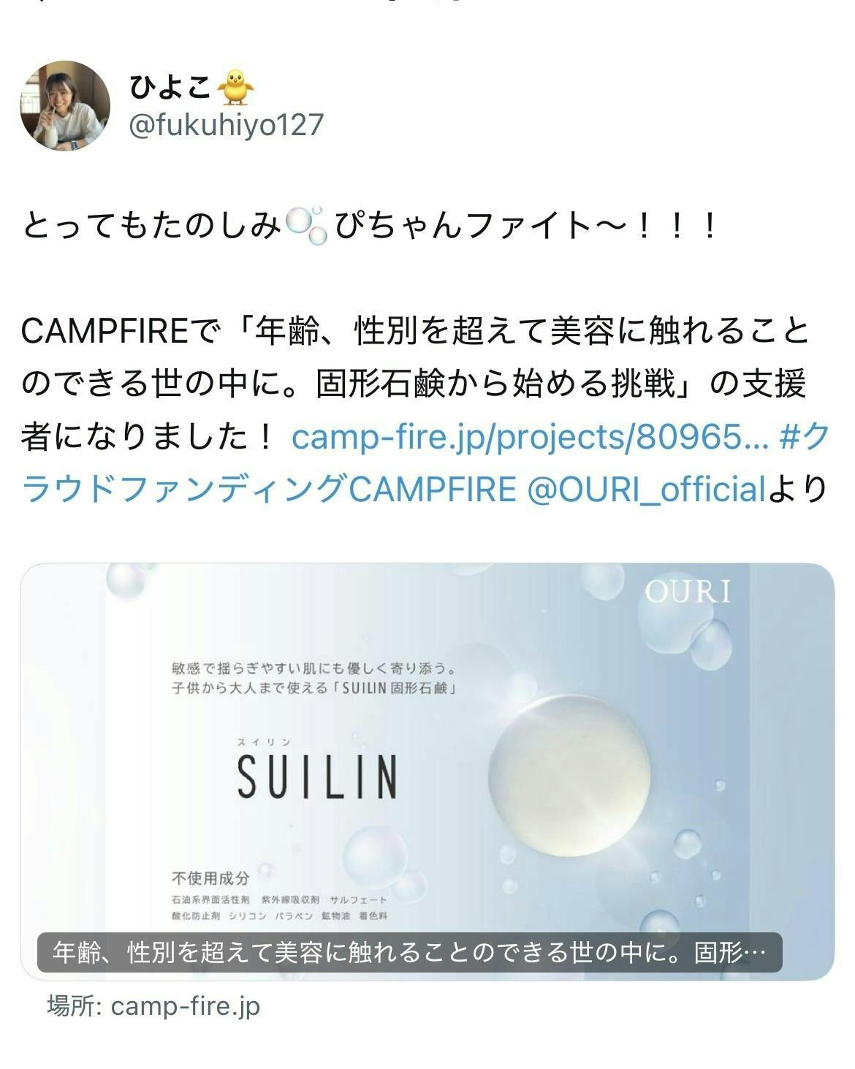Open the @OURI_official mention

coord(646,490)
